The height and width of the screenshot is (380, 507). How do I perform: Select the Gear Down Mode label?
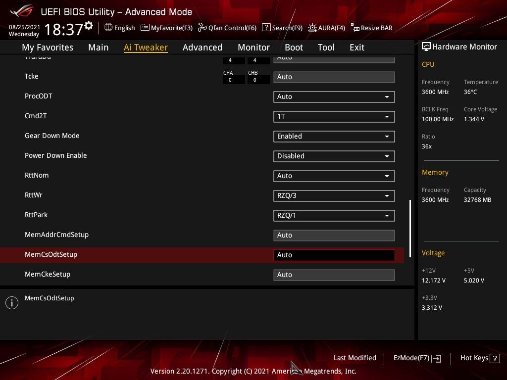tap(52, 136)
